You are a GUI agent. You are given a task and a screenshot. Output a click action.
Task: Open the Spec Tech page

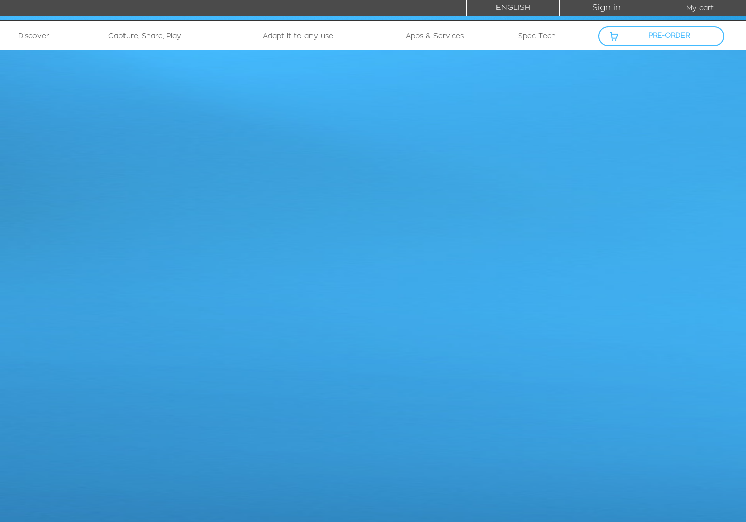click(537, 36)
